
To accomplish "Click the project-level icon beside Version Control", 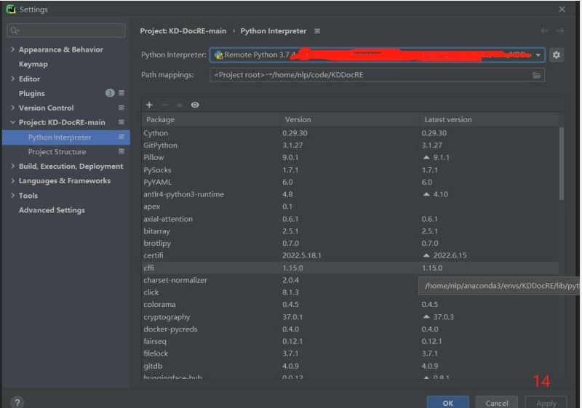I will (x=121, y=108).
